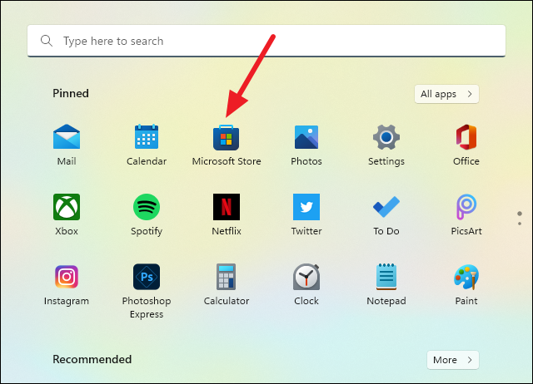Image resolution: width=533 pixels, height=384 pixels.
Task: Click the upper dot of the pinned page indicator
Action: coord(520,214)
